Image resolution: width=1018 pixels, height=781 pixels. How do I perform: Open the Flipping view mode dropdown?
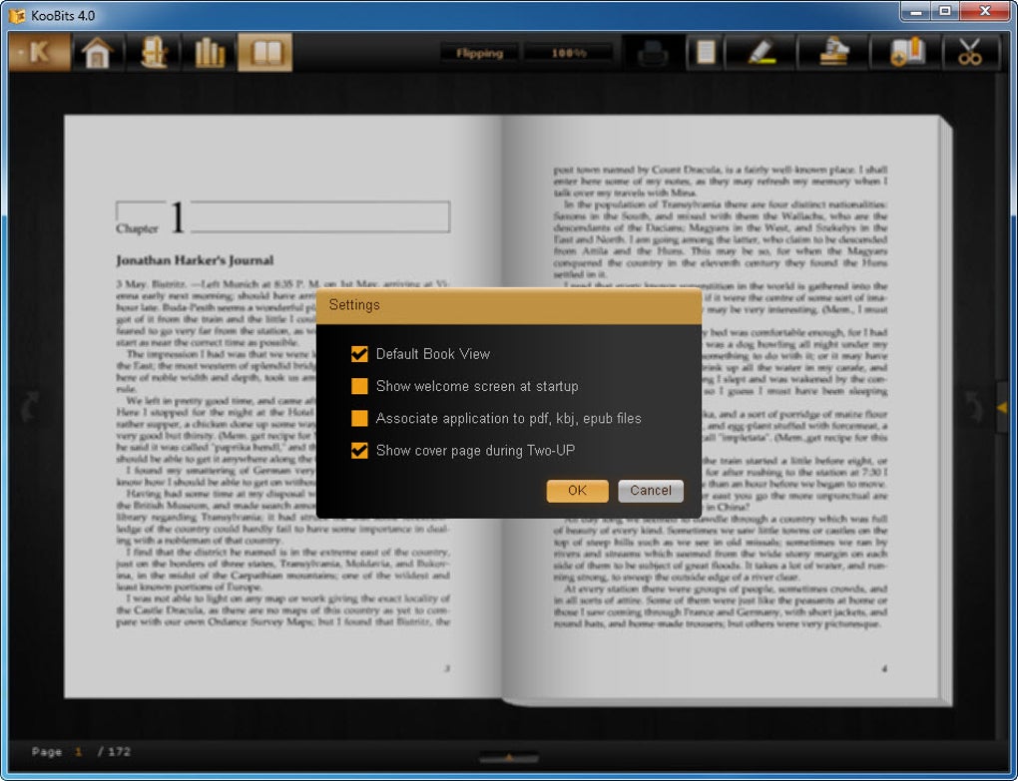[479, 53]
